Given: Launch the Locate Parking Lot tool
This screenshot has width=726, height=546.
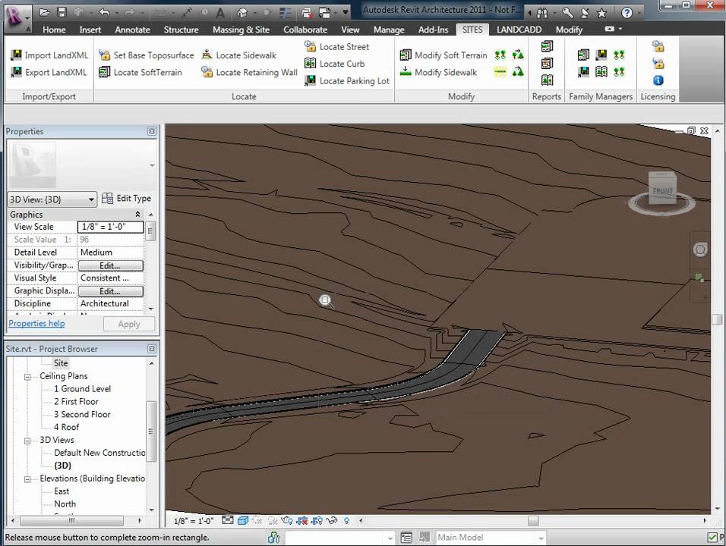Looking at the screenshot, I should (x=347, y=81).
